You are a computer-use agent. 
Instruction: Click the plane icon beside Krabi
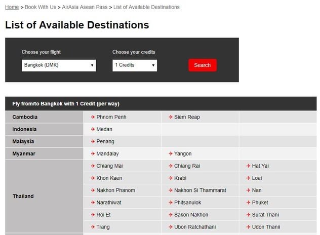(x=171, y=178)
